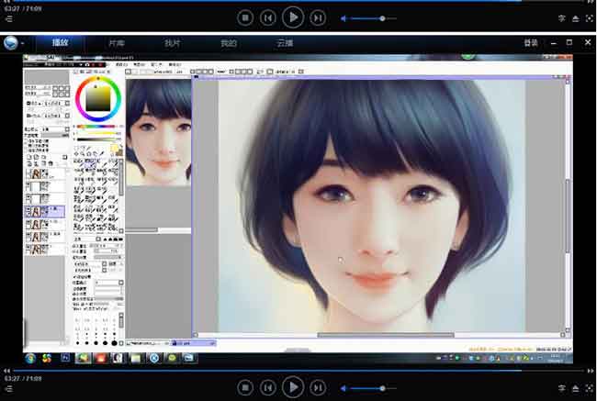Select the highlighted layer in SAI layer list
Image resolution: width=597 pixels, height=401 pixels.
click(x=45, y=211)
